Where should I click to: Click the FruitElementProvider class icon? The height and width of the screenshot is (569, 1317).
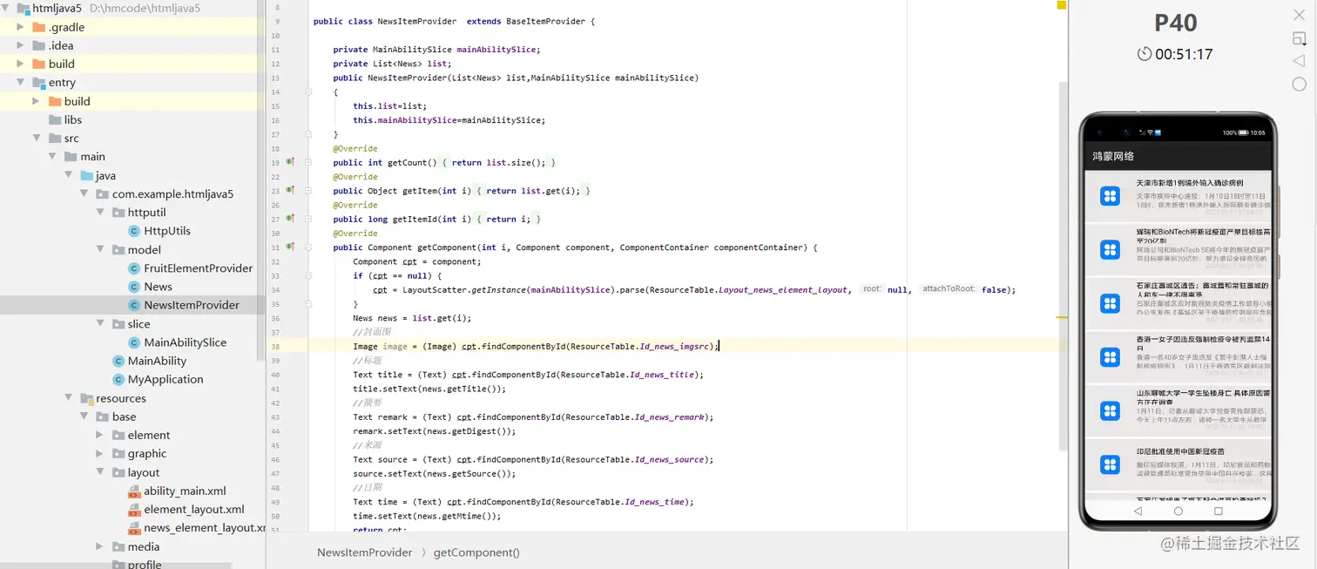click(x=134, y=268)
